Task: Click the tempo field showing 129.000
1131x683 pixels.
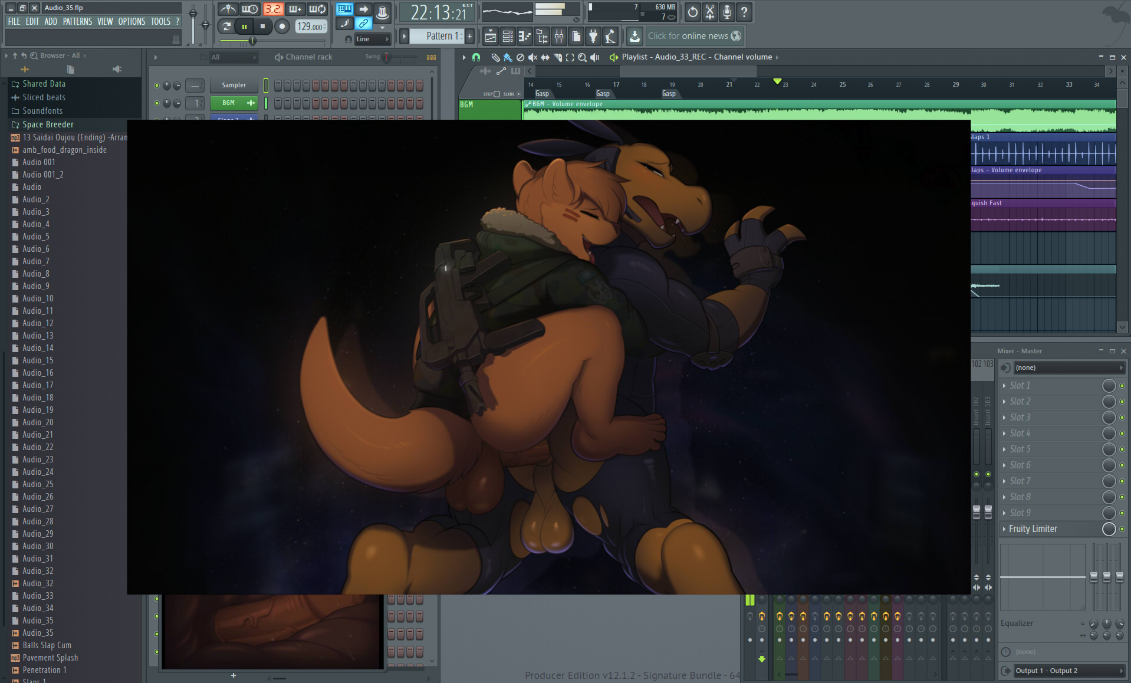Action: pos(311,27)
